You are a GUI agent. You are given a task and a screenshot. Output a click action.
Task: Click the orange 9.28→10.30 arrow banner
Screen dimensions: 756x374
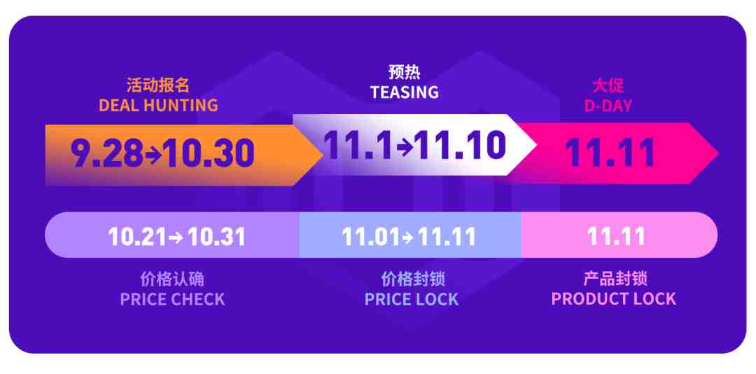pyautogui.click(x=183, y=155)
